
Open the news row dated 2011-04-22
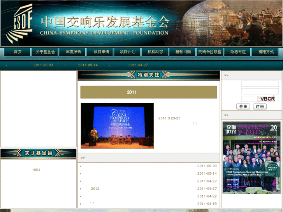(x=148, y=196)
